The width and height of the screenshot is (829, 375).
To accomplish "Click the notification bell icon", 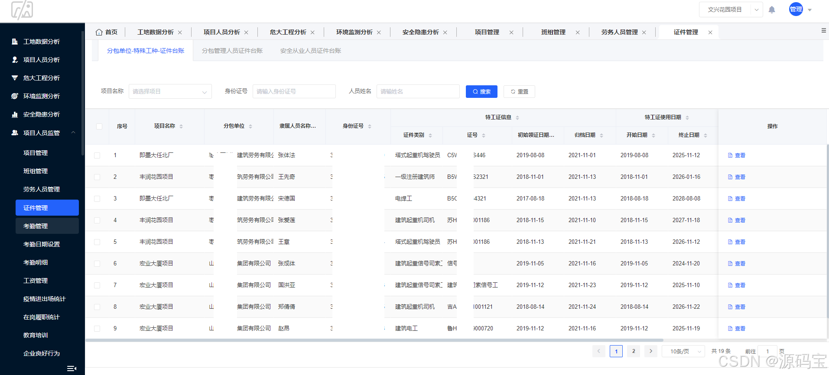I will point(772,10).
